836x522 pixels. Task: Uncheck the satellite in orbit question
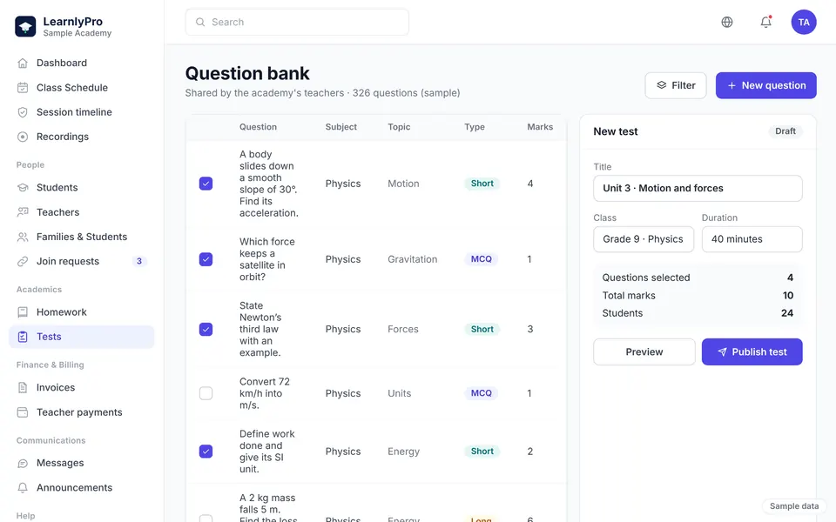(x=206, y=259)
